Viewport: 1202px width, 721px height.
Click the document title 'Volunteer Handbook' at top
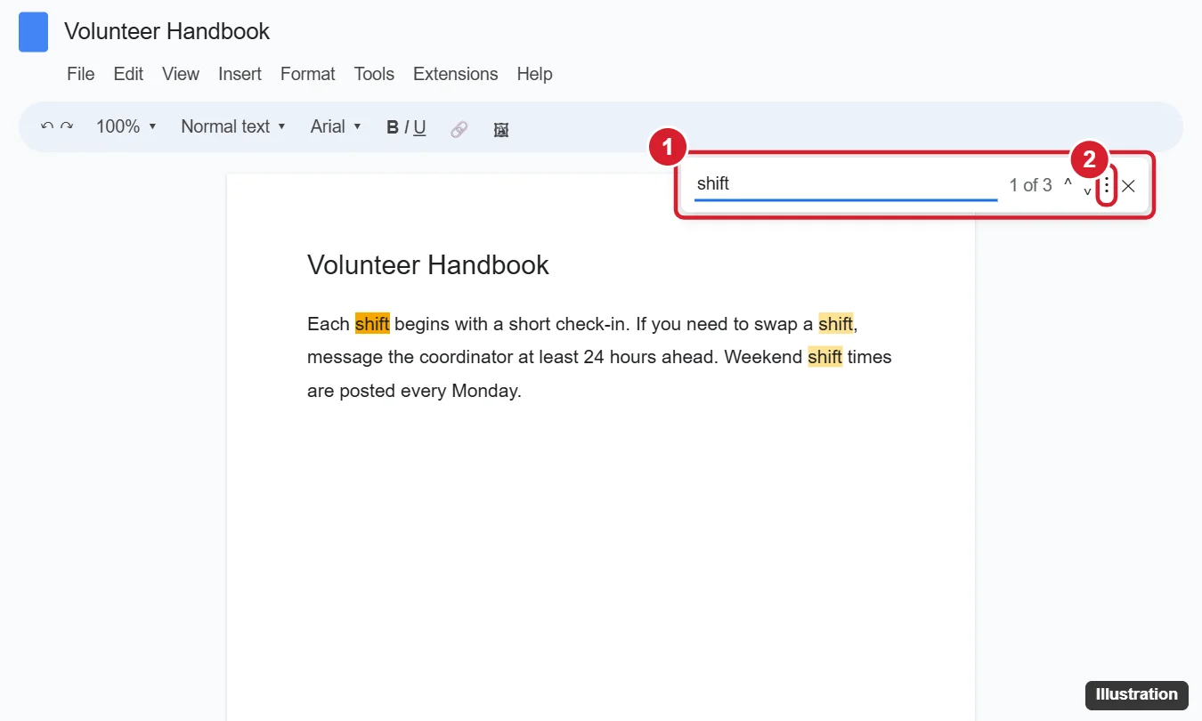tap(167, 31)
